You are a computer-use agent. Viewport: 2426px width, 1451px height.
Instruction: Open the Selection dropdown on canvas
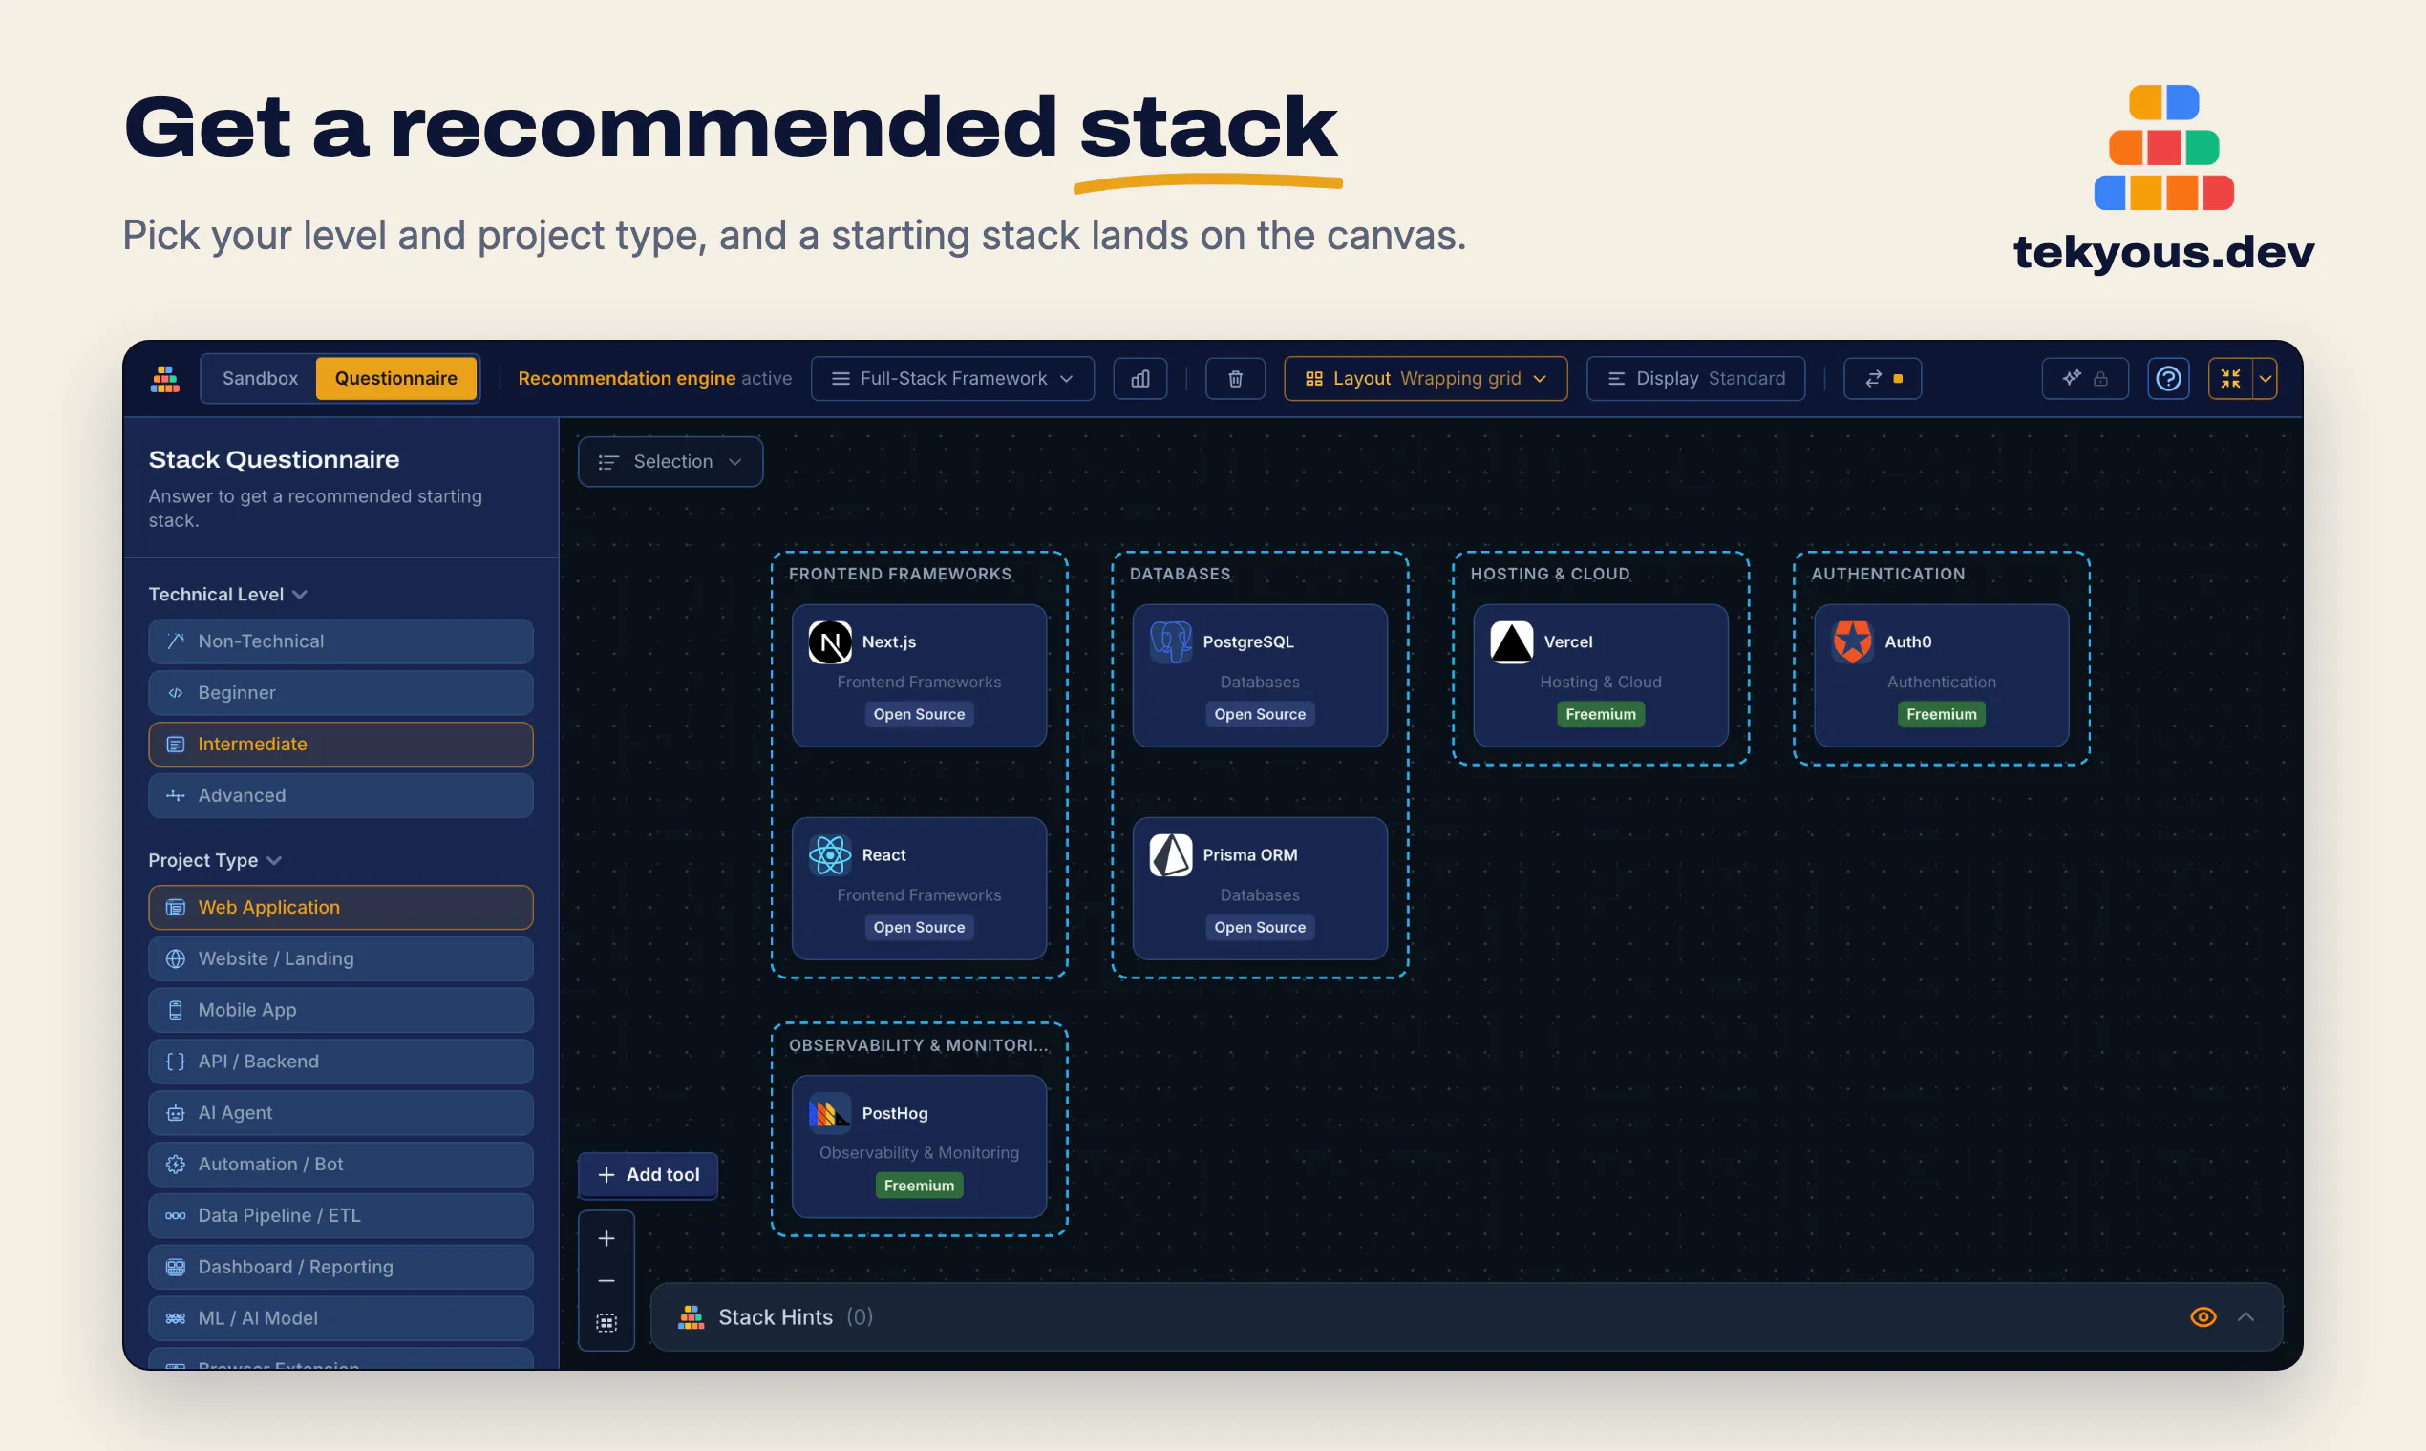click(x=670, y=461)
